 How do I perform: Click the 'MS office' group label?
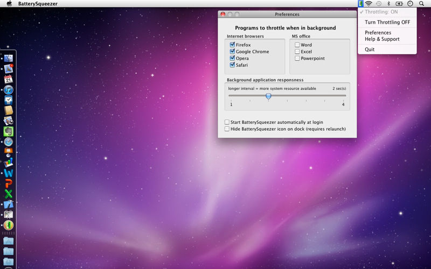(x=301, y=36)
